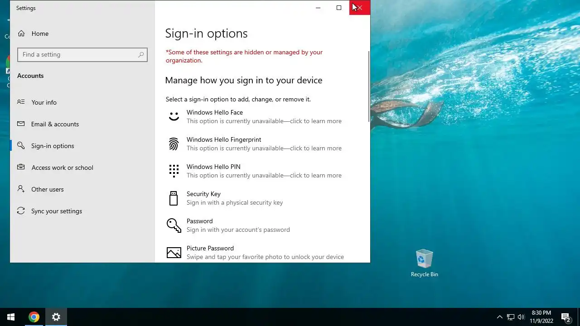Click 'Sign in with your account's password' text
Screen dimensions: 580x326
(238, 230)
